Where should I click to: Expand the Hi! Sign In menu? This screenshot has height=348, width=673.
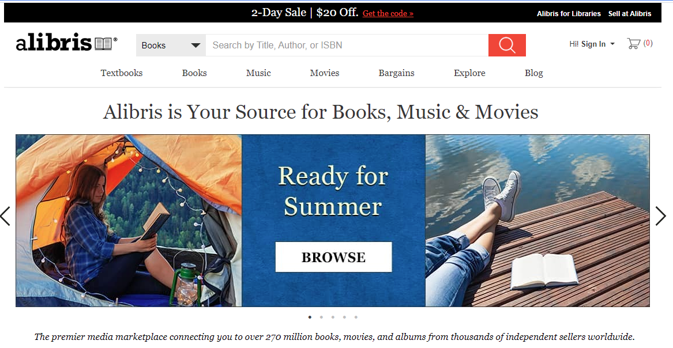click(x=592, y=44)
